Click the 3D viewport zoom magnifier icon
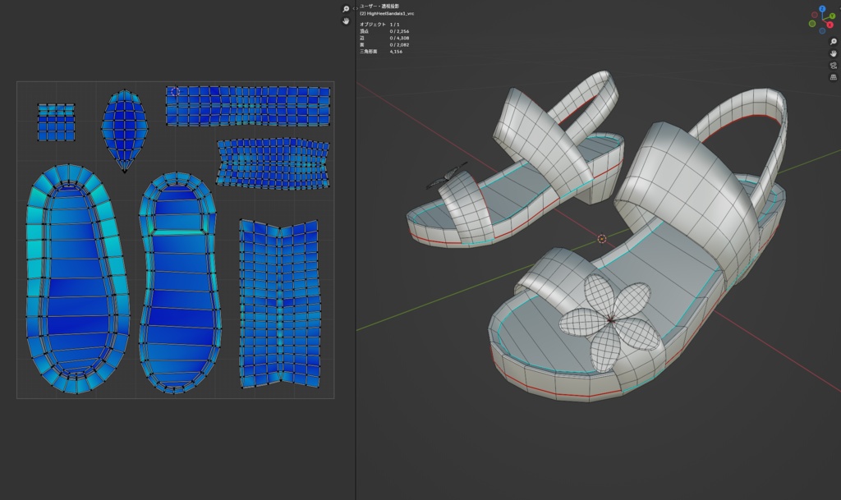Image resolution: width=841 pixels, height=500 pixels. pos(833,42)
